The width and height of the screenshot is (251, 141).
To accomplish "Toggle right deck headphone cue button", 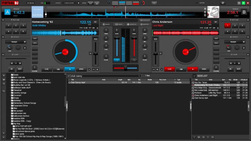I will click(134, 60).
